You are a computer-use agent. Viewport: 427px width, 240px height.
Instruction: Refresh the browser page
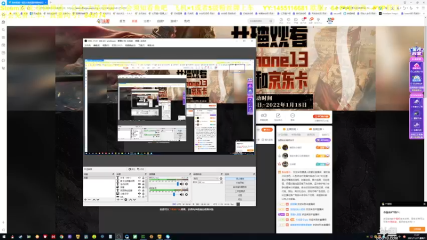(x=22, y=8)
